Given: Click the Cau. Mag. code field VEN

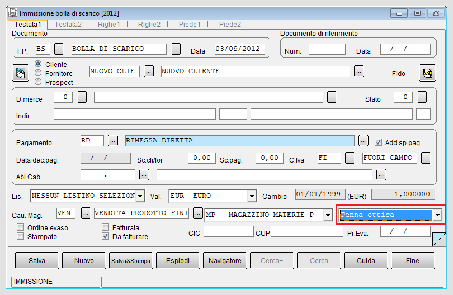Looking at the screenshot, I should [66, 213].
